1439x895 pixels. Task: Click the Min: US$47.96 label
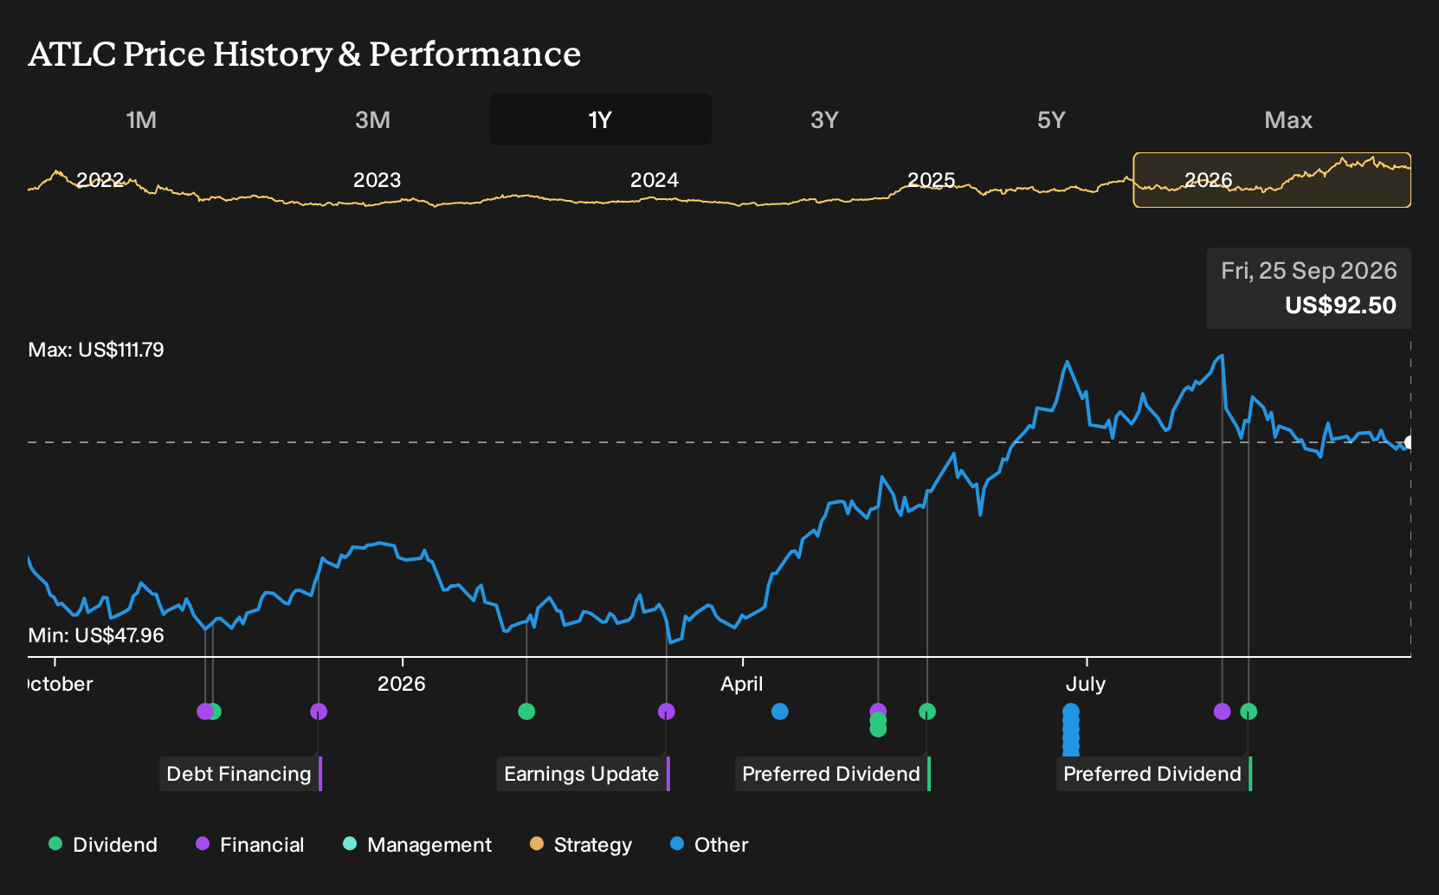click(x=96, y=635)
